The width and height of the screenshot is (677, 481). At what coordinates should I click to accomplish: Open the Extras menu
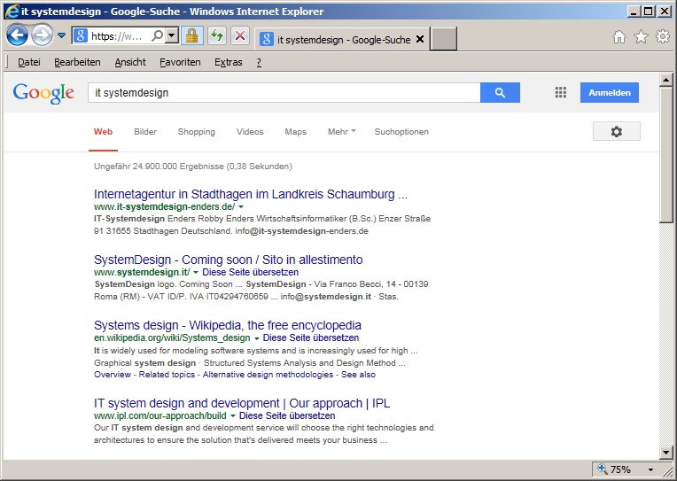(229, 62)
